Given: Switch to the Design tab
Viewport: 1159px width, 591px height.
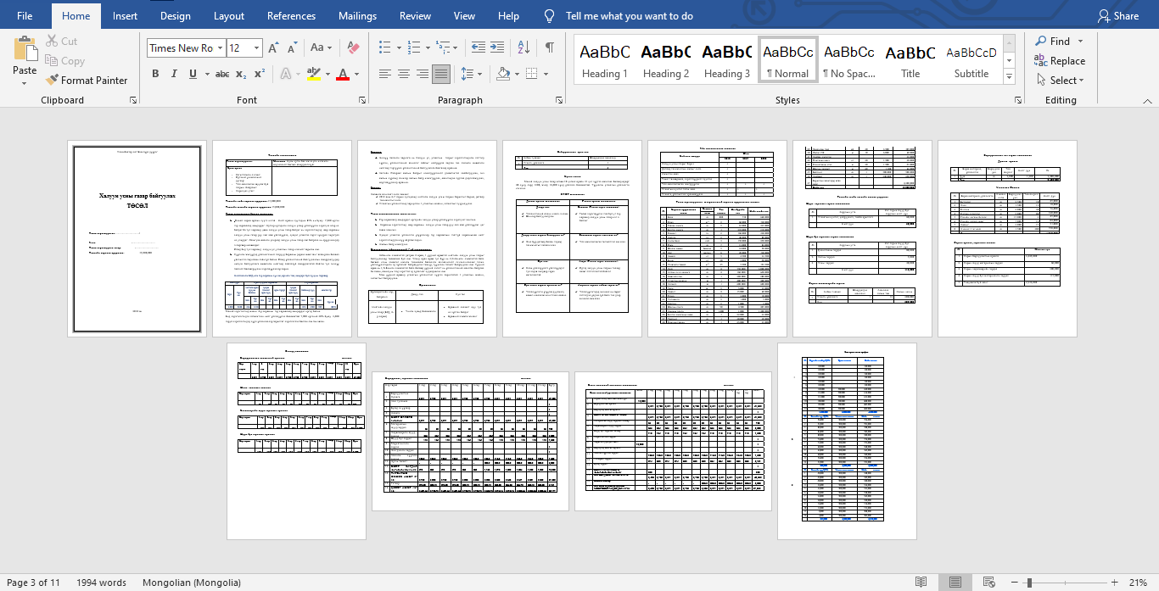Looking at the screenshot, I should pos(176,16).
